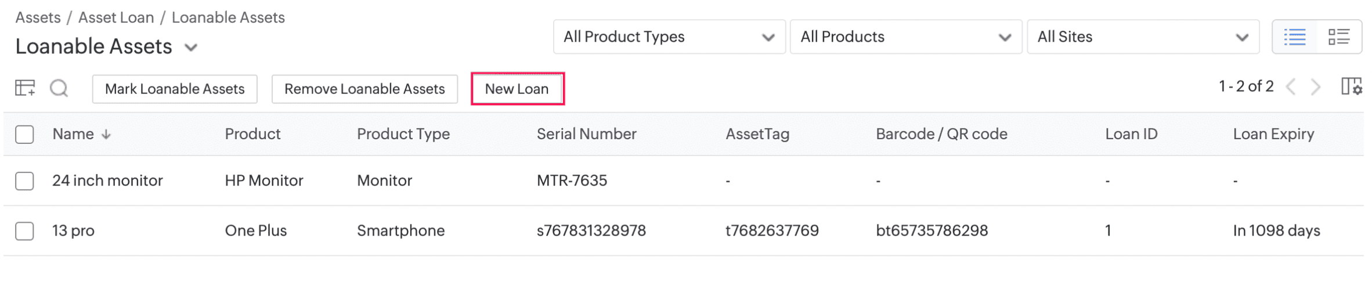
Task: Sort by Name arrow icon
Action: (x=106, y=135)
